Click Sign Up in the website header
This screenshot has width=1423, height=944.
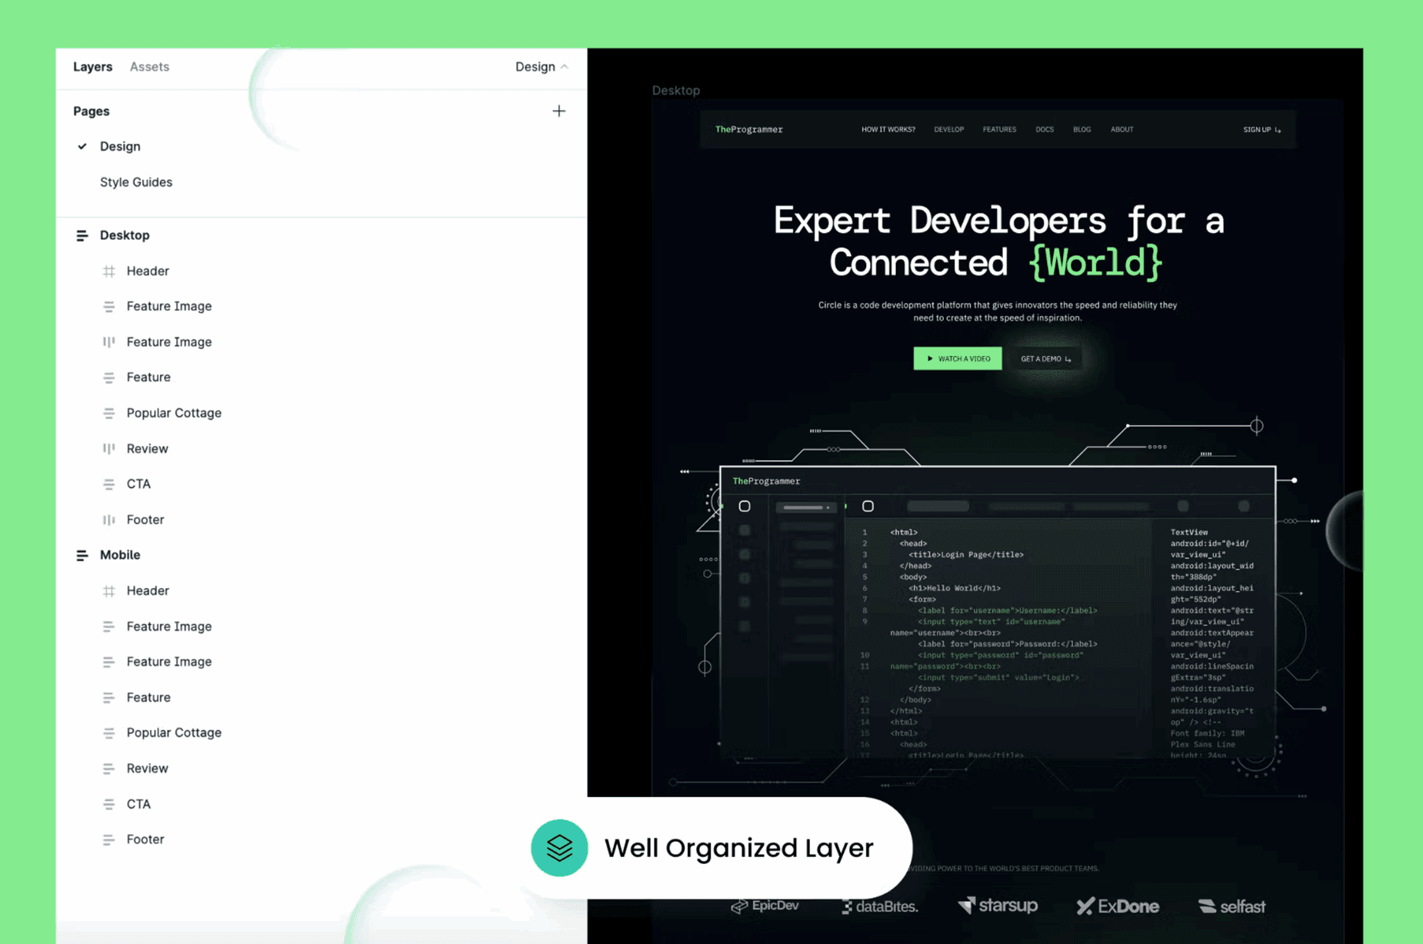pyautogui.click(x=1261, y=130)
